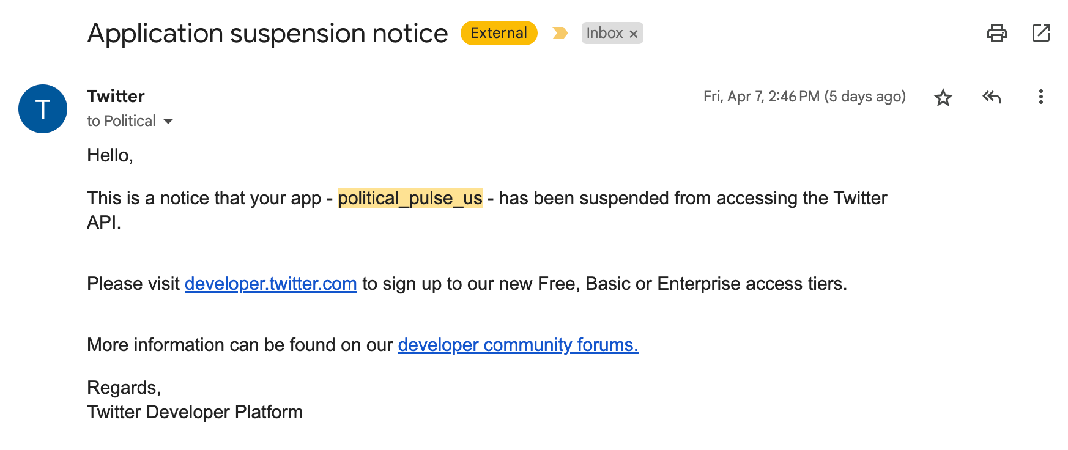Click the Inbox label chip
The image size is (1068, 450).
pyautogui.click(x=604, y=33)
